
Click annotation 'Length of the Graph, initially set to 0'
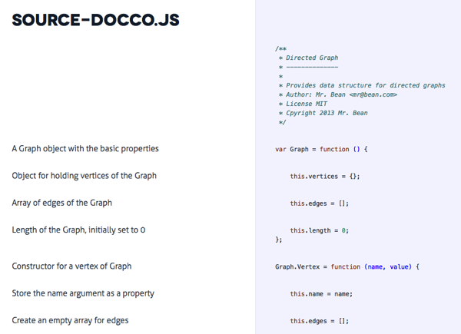tap(78, 230)
